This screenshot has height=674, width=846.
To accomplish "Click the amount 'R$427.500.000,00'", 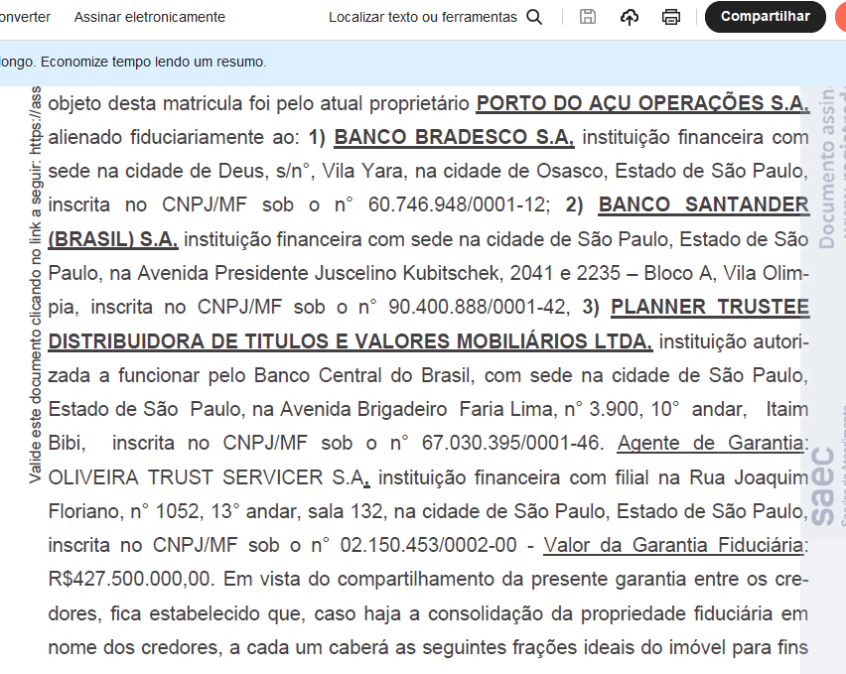I will coord(129,579).
